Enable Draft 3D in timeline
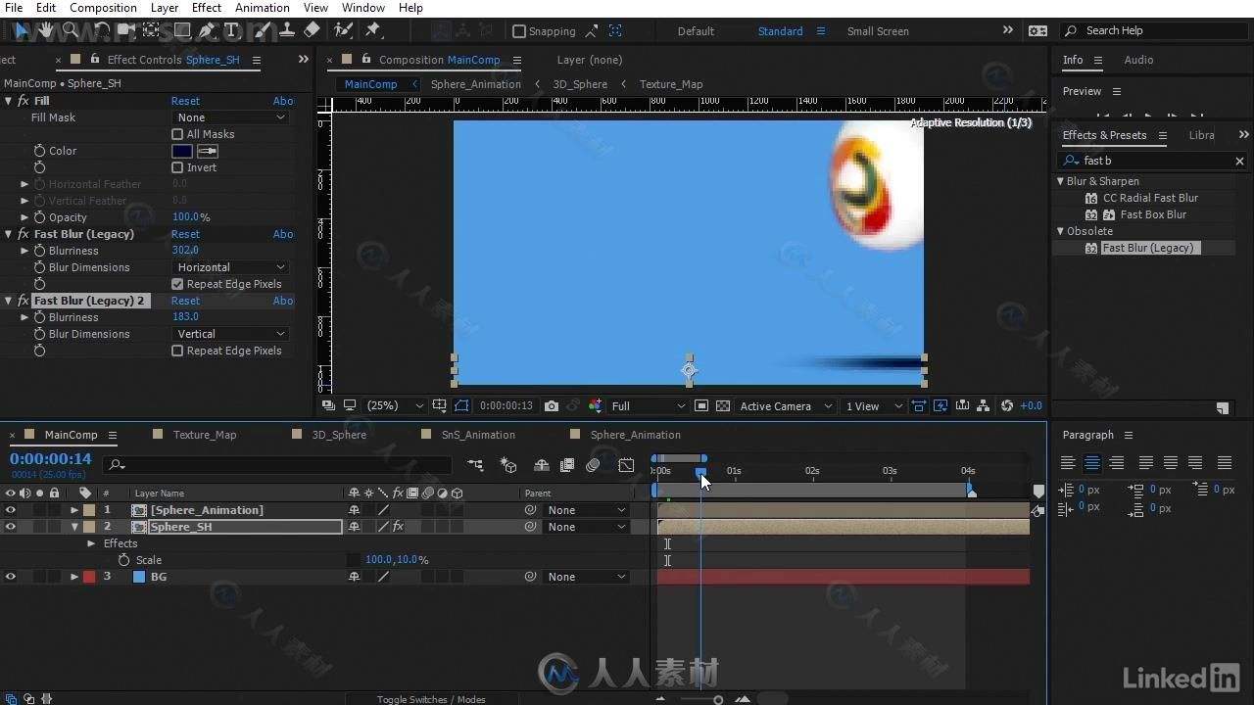This screenshot has width=1254, height=705. point(508,465)
